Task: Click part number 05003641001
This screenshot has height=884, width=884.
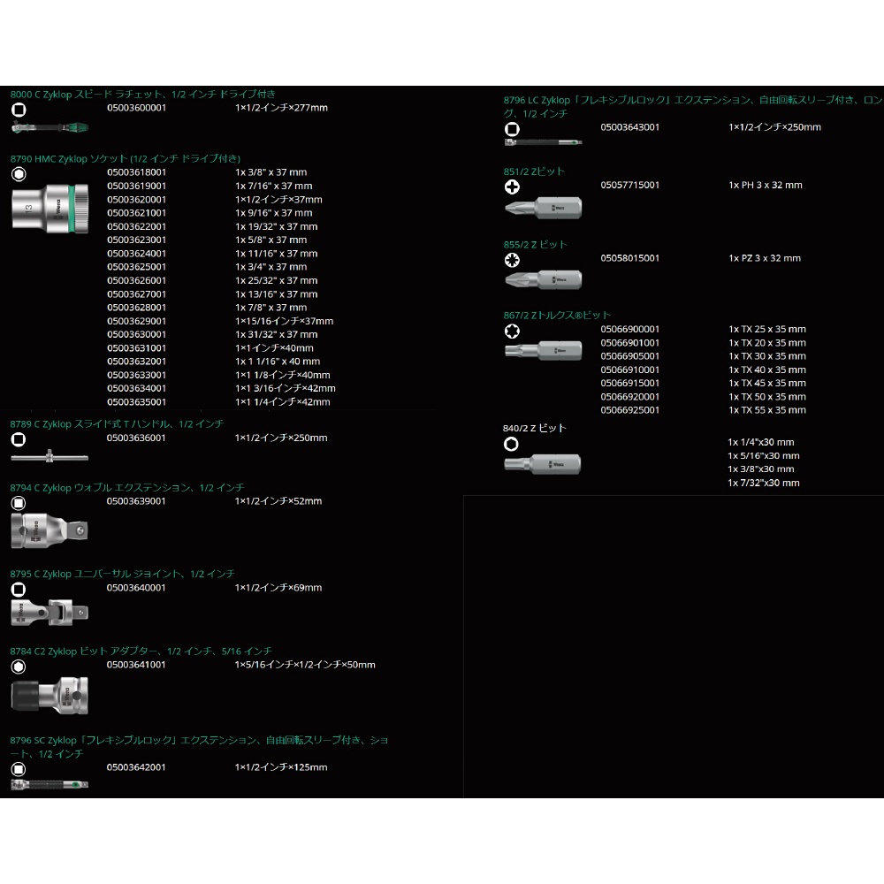Action: pos(136,665)
